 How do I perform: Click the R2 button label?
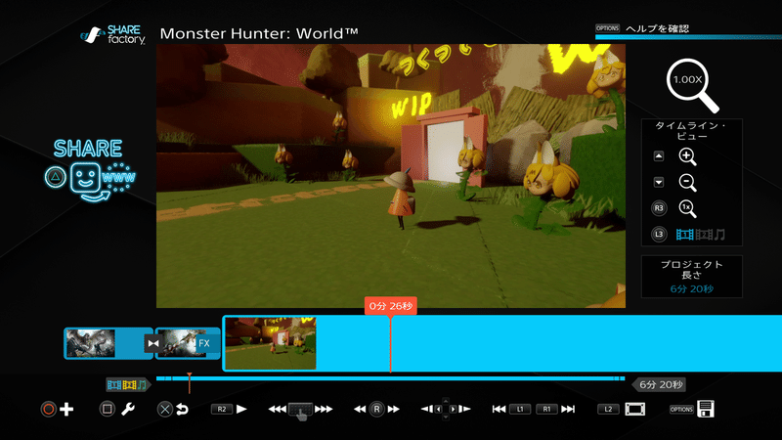coord(222,409)
